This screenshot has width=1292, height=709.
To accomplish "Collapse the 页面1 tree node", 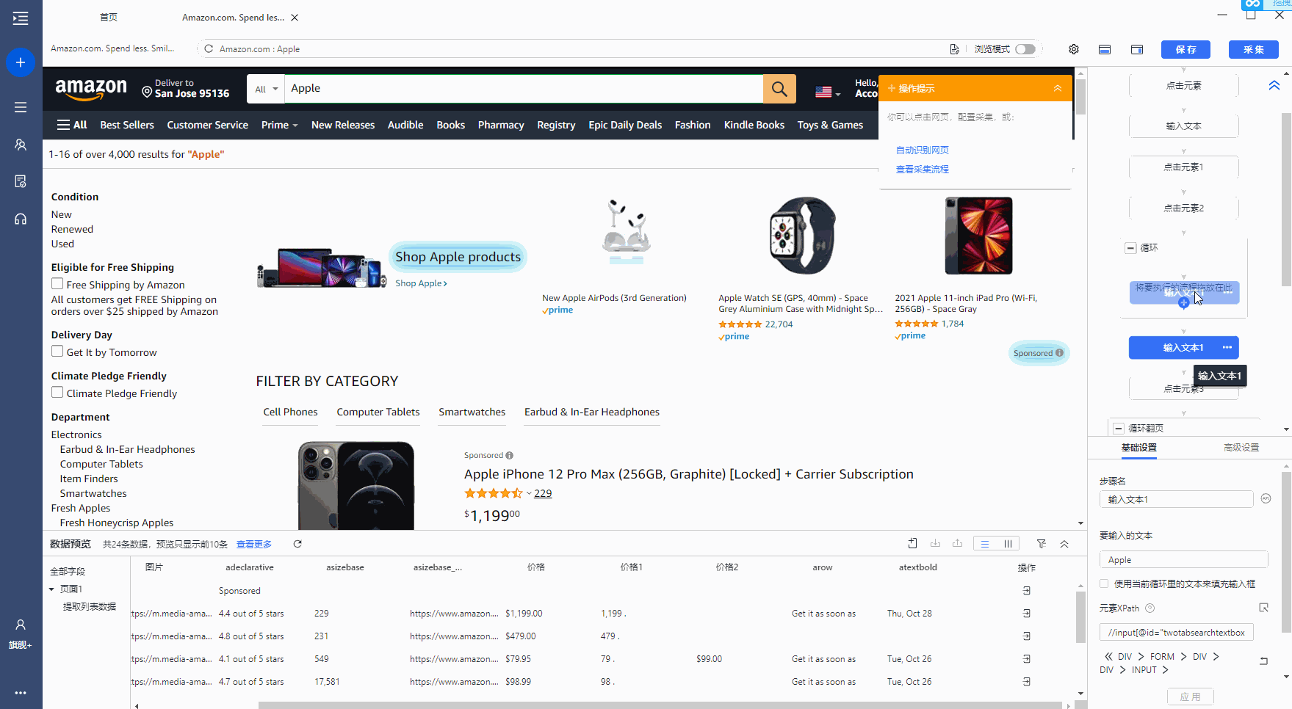I will point(51,589).
